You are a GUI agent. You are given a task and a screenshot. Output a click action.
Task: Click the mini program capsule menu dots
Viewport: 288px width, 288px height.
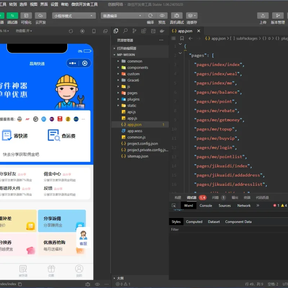point(73,63)
